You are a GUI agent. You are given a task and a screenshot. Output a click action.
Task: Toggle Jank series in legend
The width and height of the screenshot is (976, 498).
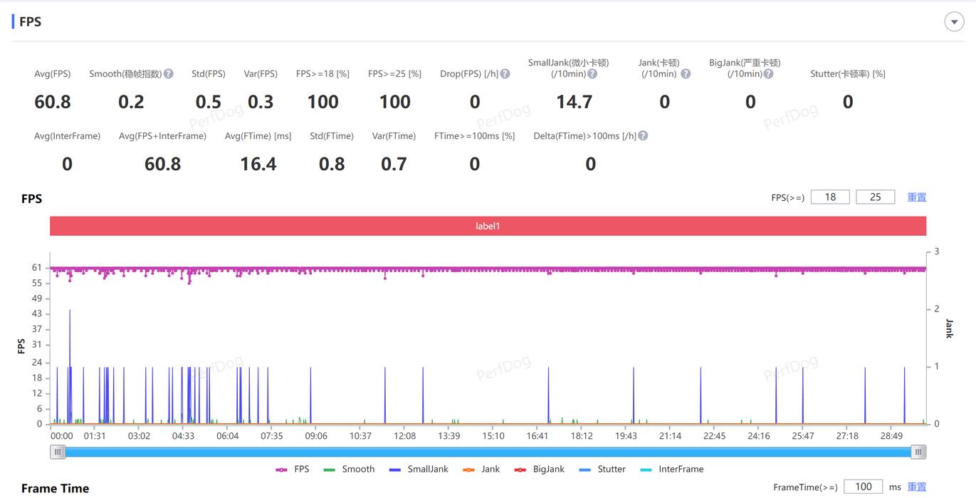481,469
